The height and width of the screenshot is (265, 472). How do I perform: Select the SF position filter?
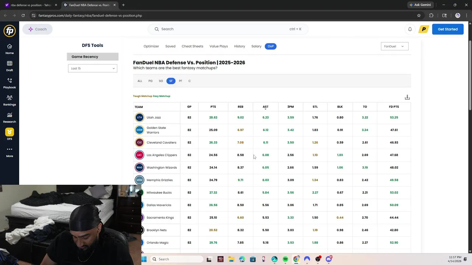(171, 81)
